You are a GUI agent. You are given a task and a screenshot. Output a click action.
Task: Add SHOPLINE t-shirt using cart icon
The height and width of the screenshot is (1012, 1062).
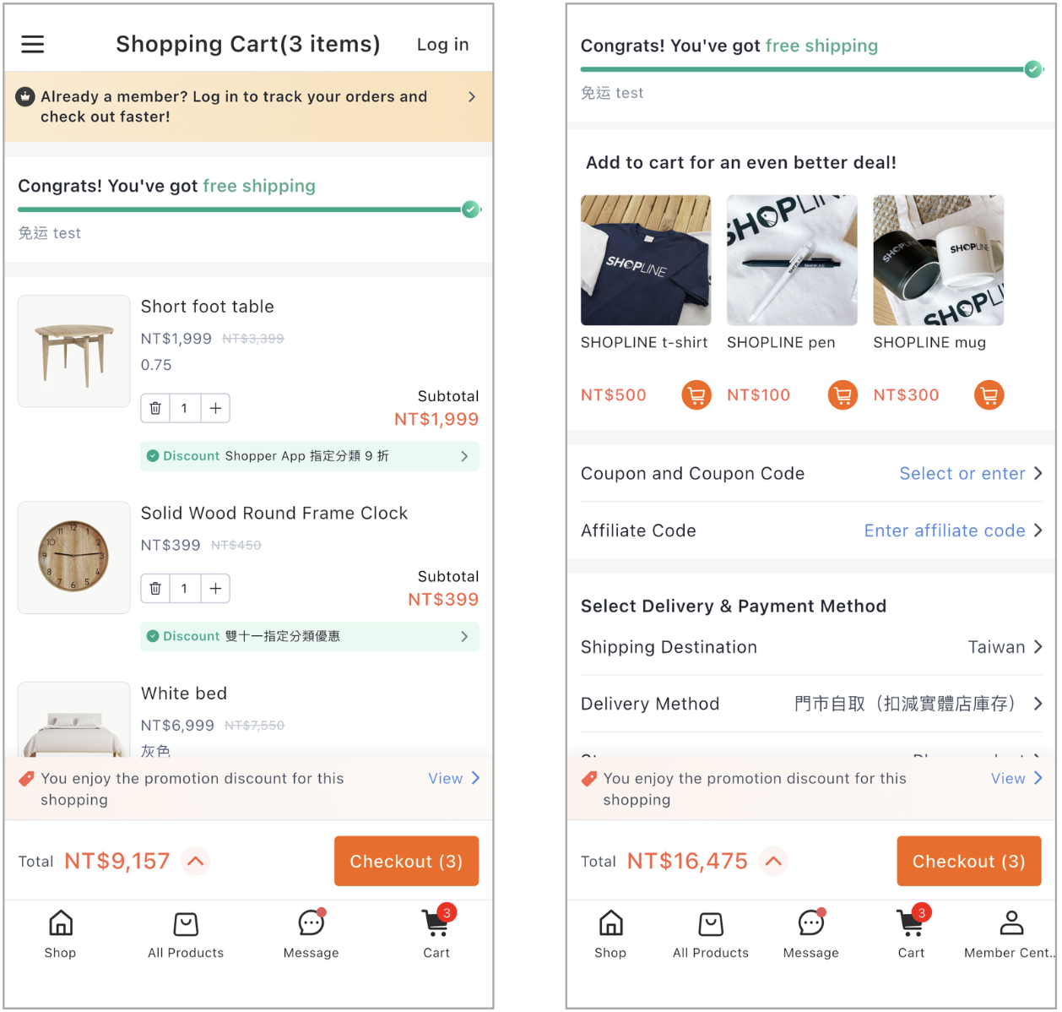[696, 394]
